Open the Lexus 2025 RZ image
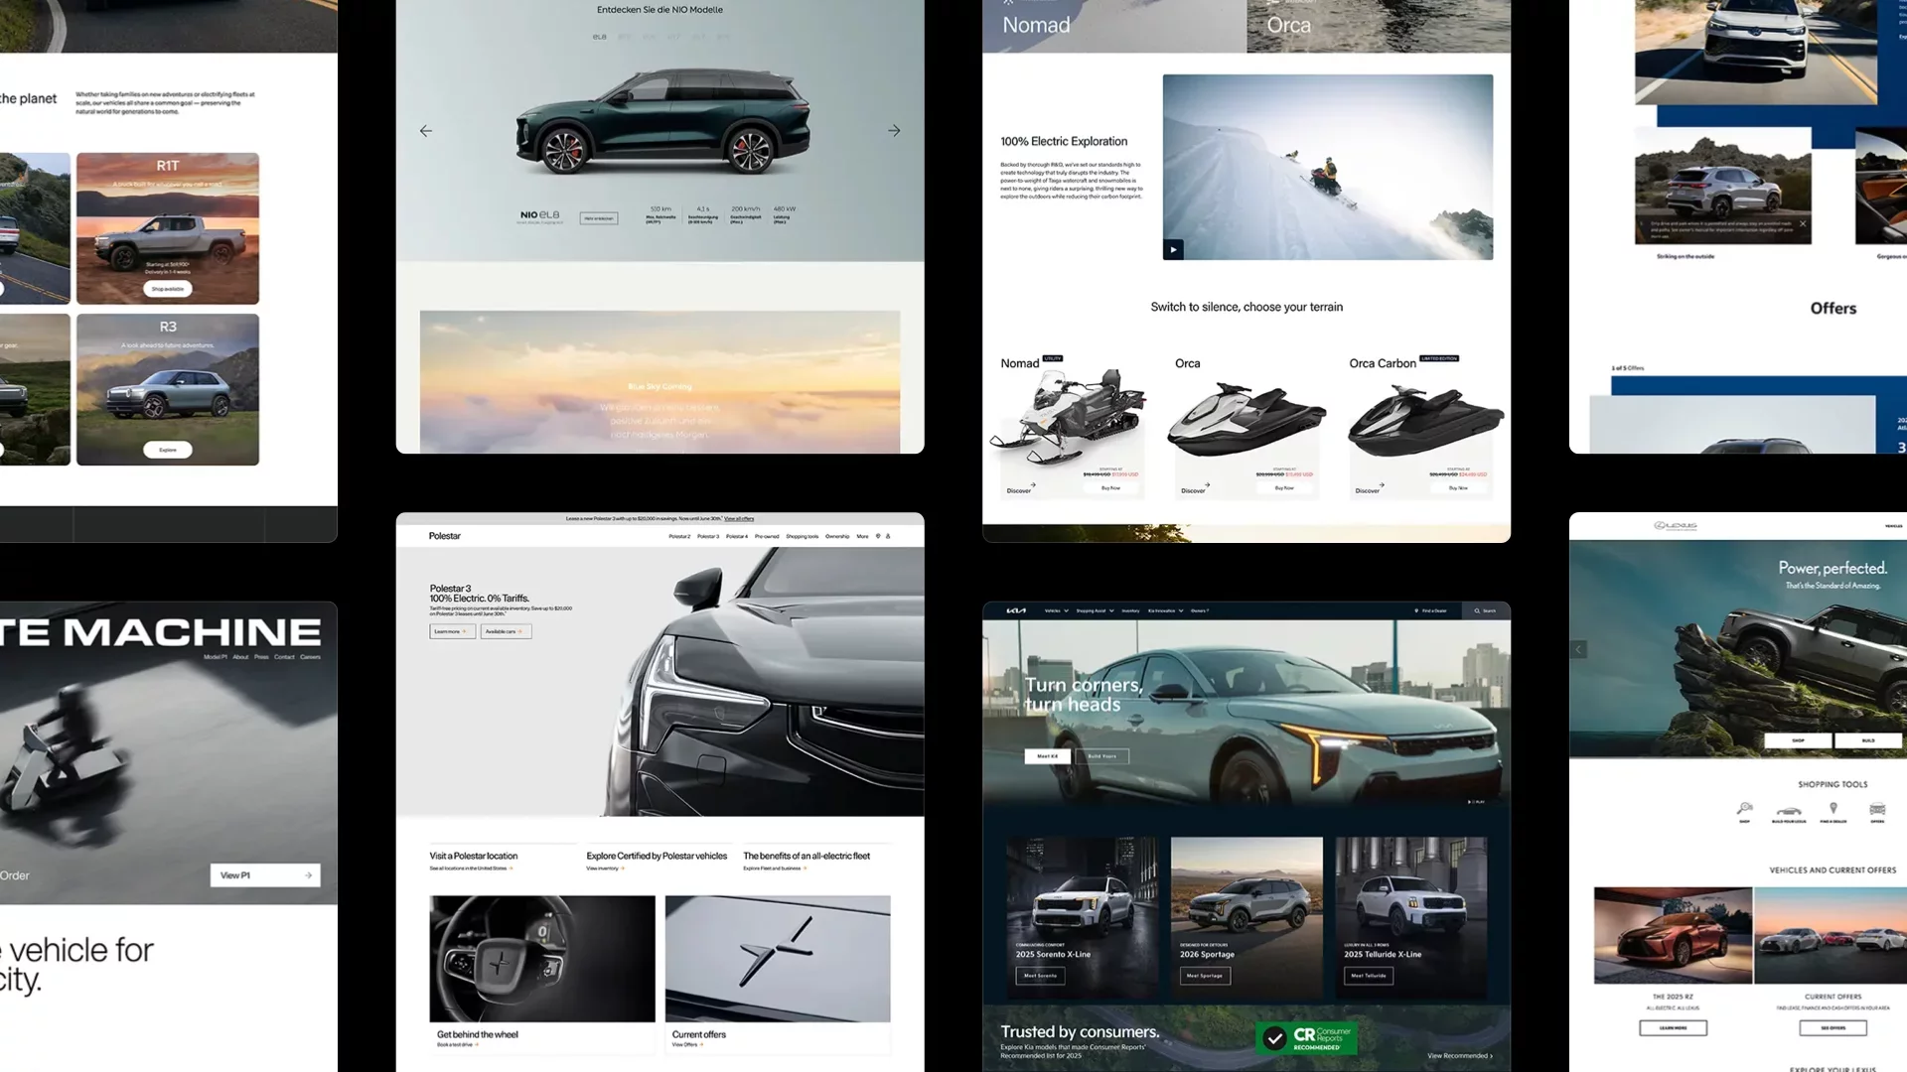Image resolution: width=1907 pixels, height=1072 pixels. tap(1673, 936)
